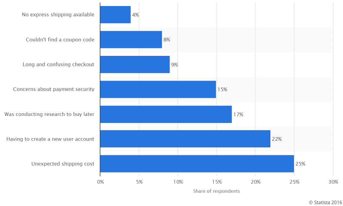
Task: Click the Share of respondents axis title
Action: pyautogui.click(x=217, y=191)
